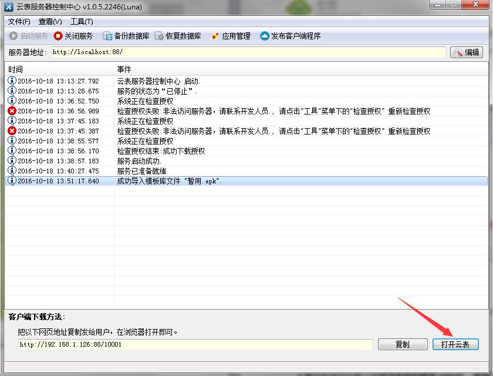This screenshot has height=376, width=493.
Task: Click the timestamp 2016-10-18 13:38:57.183
Action: pyautogui.click(x=58, y=161)
